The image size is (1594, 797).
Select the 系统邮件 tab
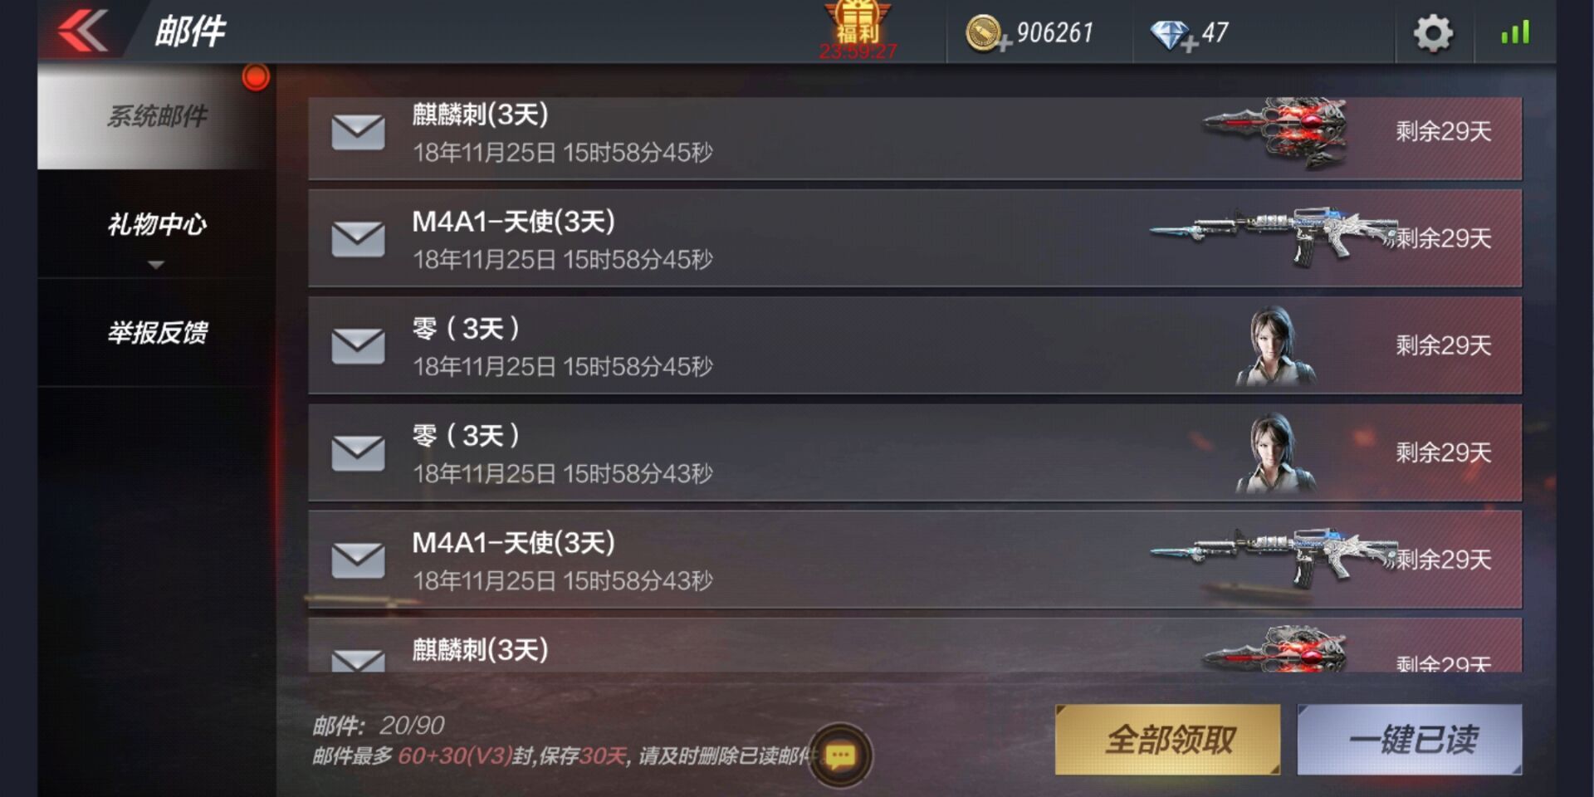coord(157,116)
